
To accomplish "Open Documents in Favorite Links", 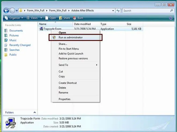I will click(x=16, y=30).
